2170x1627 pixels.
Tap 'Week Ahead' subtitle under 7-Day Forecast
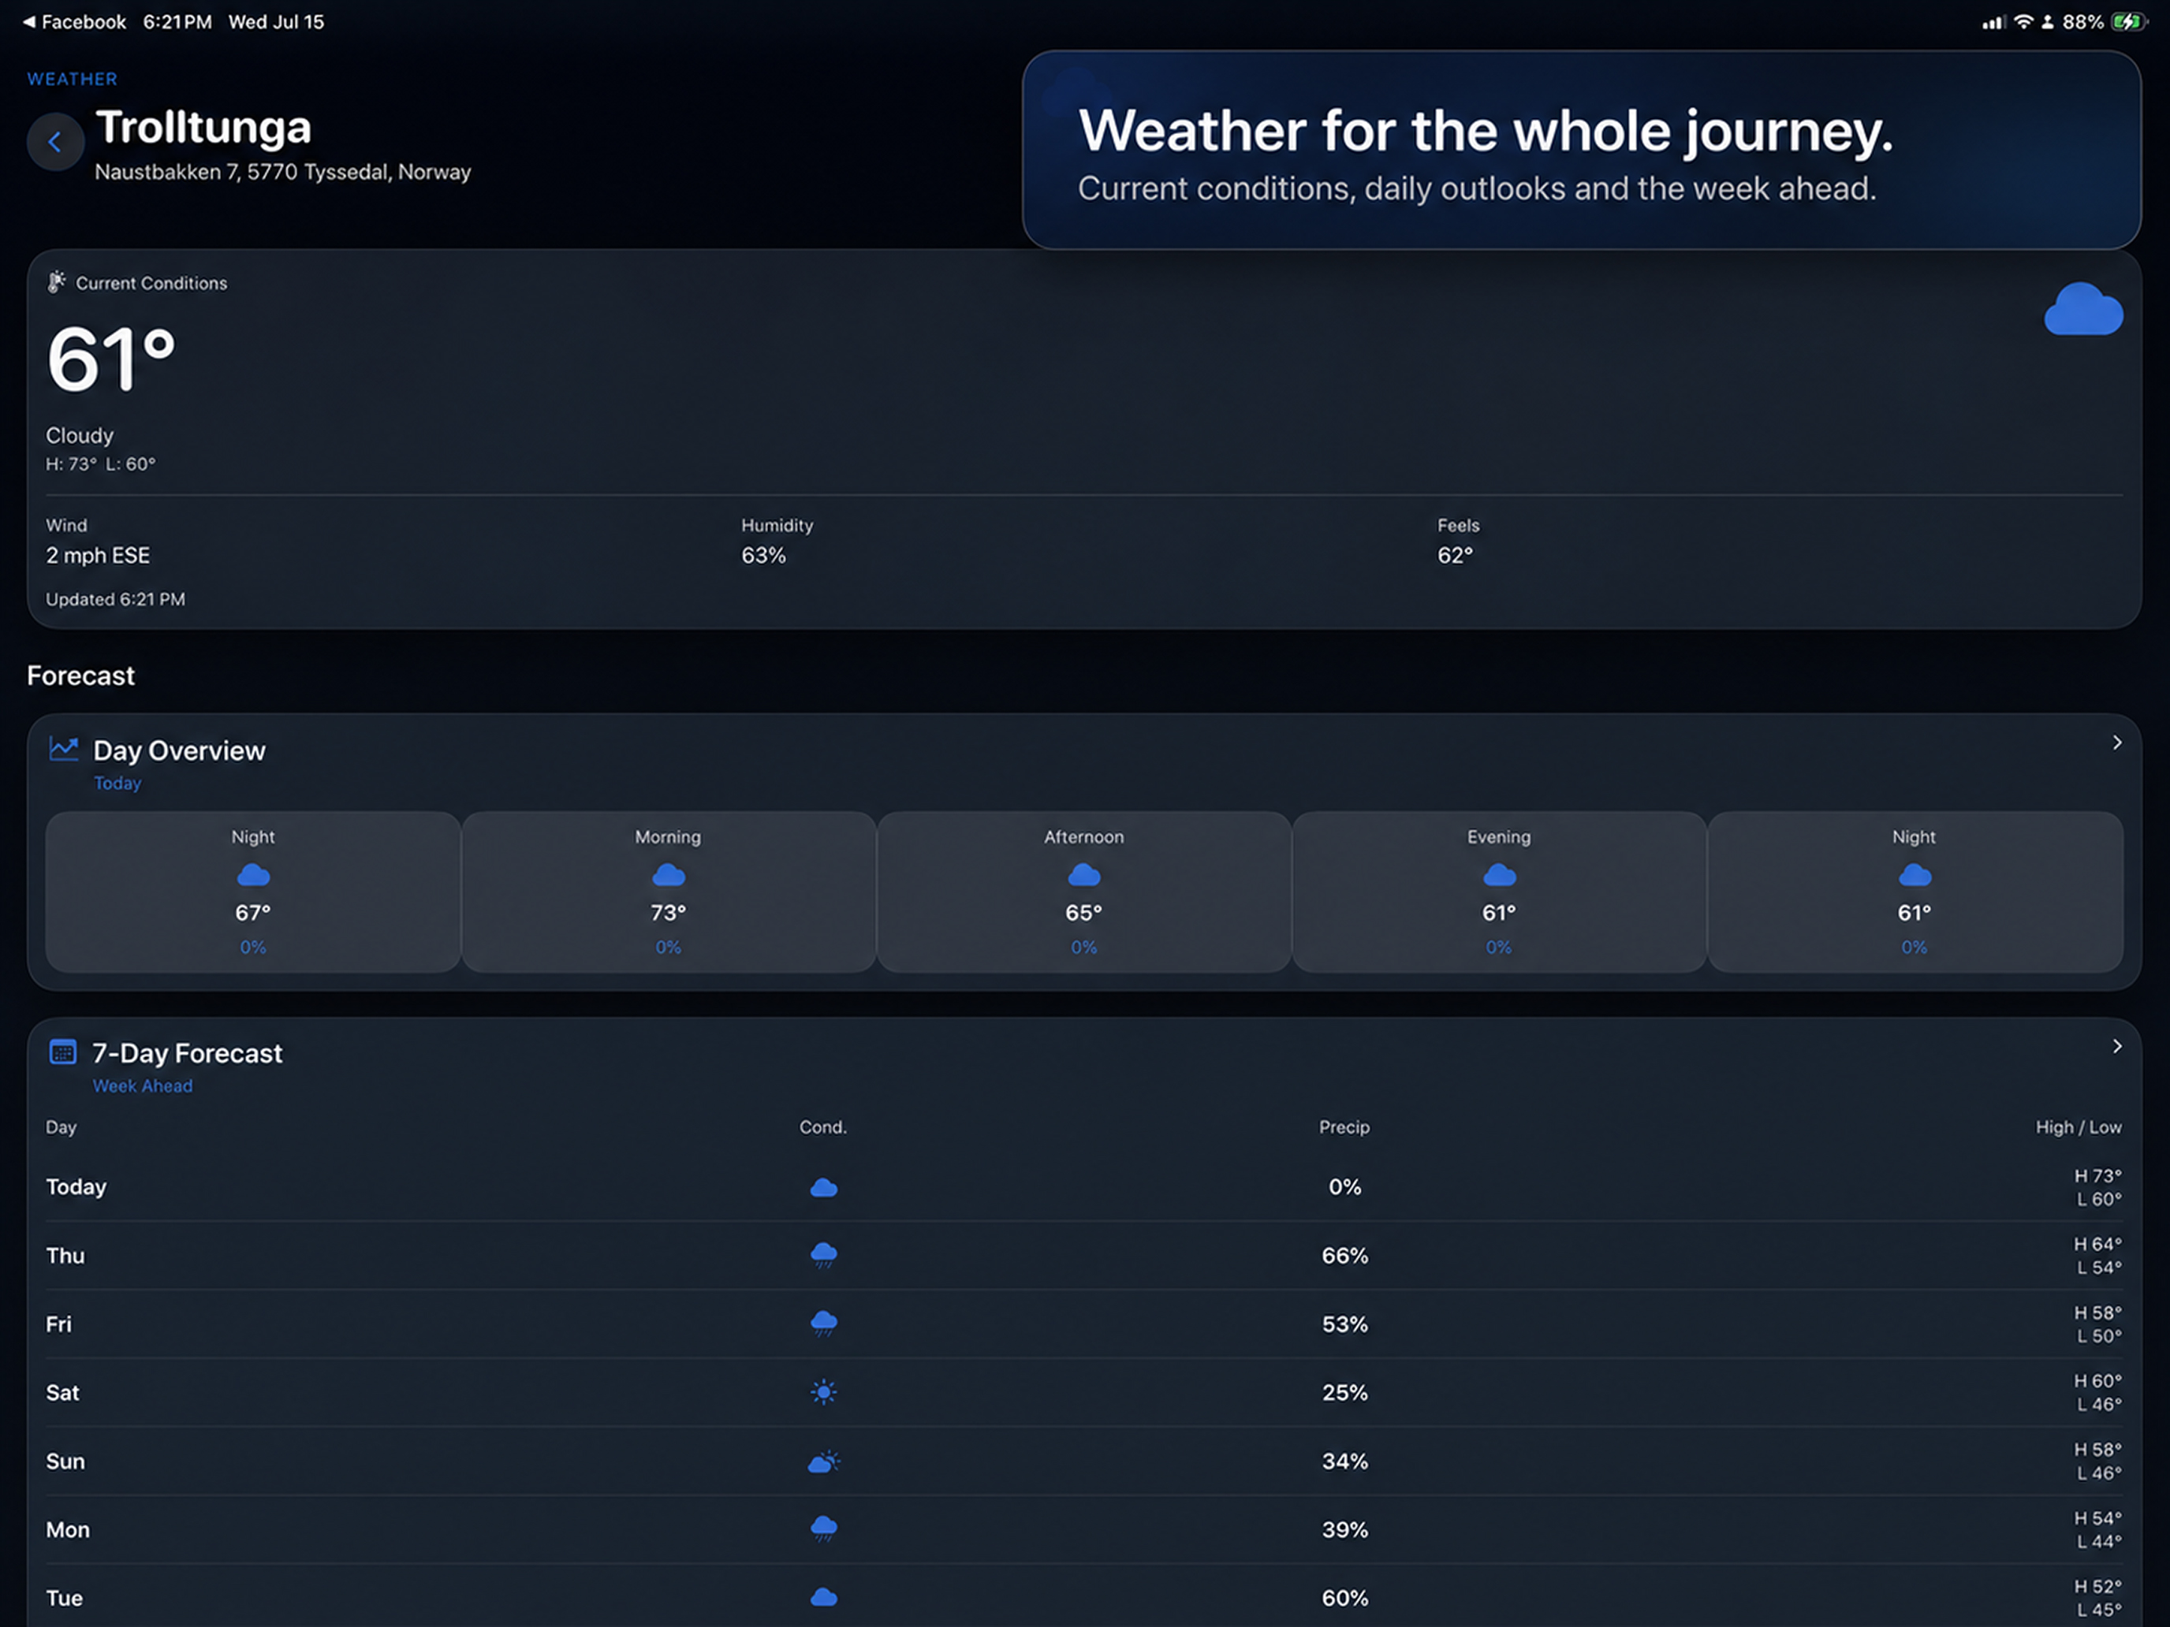tap(142, 1085)
